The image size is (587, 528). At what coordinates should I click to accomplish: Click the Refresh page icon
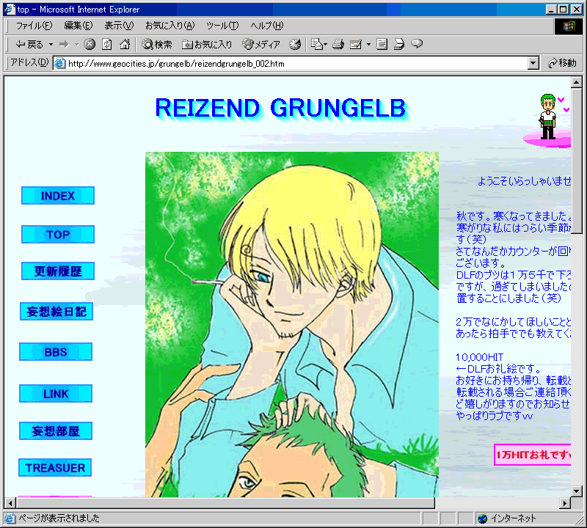tap(107, 44)
